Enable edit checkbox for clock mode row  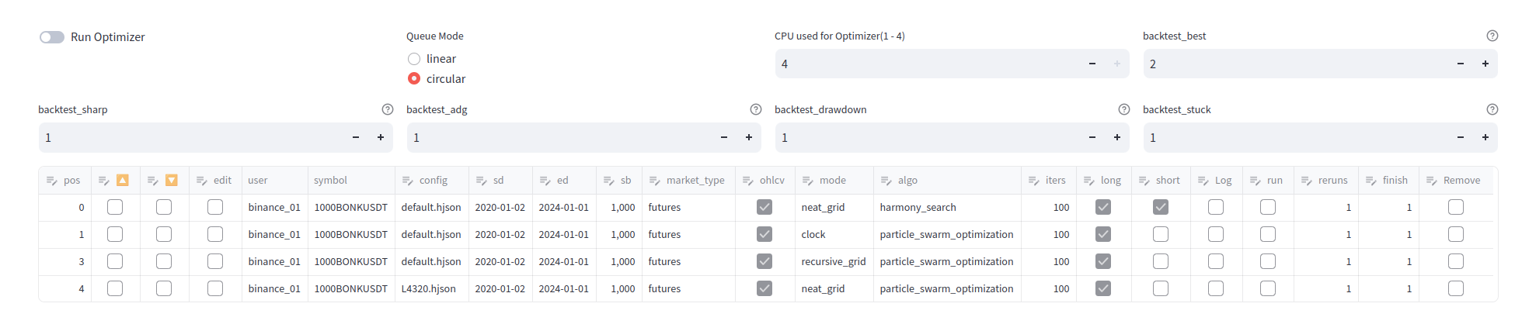[x=215, y=234]
